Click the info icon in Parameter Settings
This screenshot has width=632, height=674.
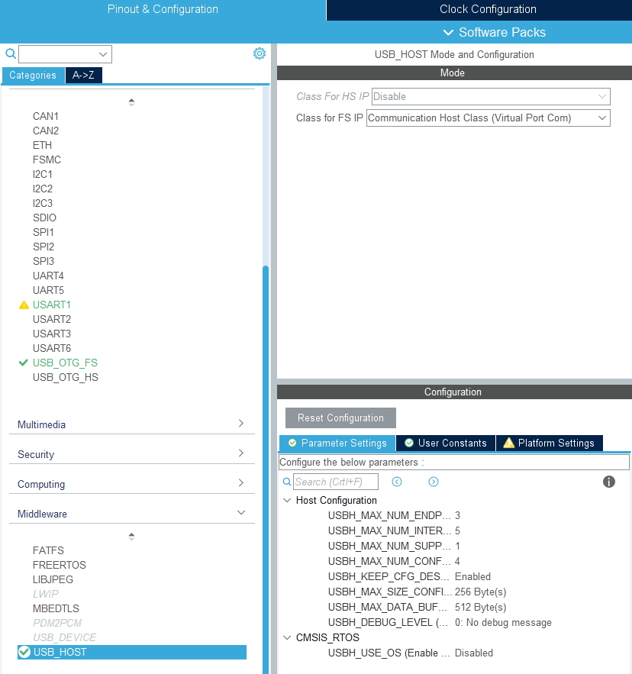(608, 482)
